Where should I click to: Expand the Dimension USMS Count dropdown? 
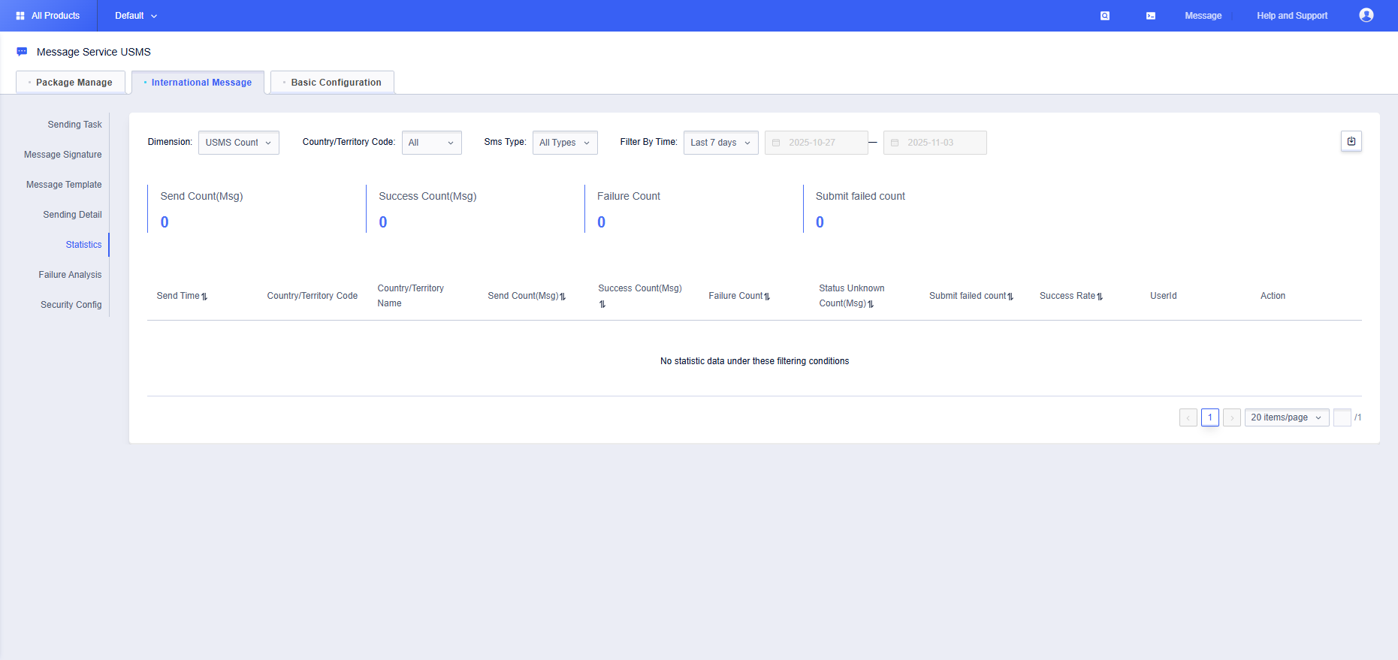(238, 143)
